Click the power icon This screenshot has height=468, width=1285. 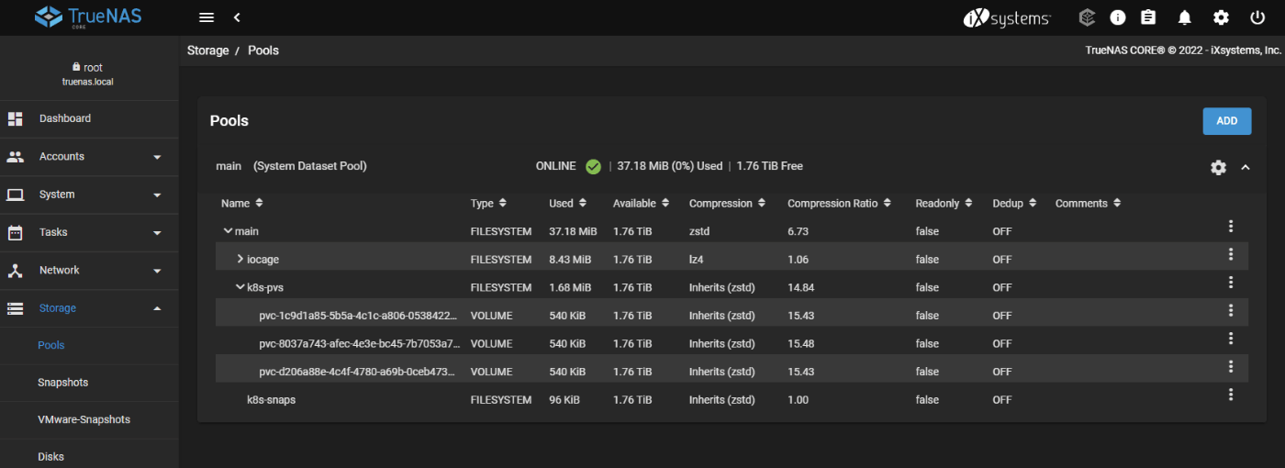pos(1257,17)
